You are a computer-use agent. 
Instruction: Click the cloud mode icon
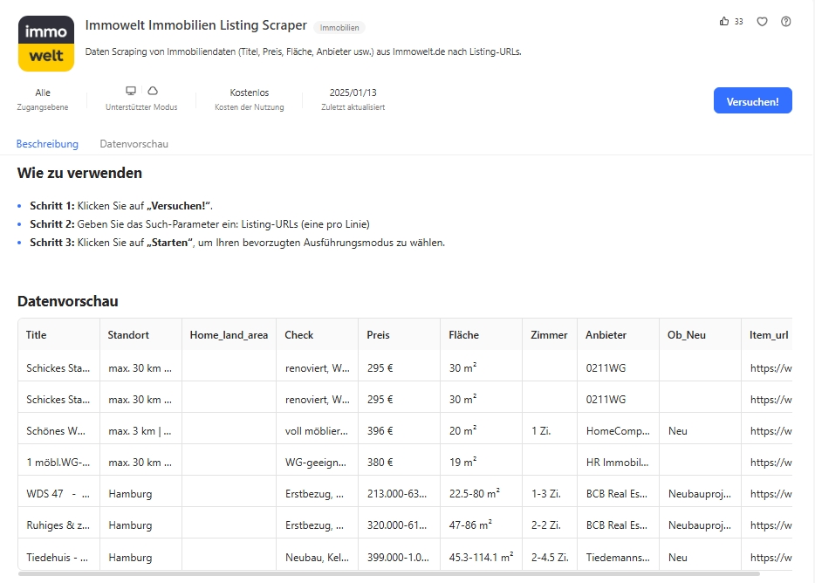click(x=153, y=91)
